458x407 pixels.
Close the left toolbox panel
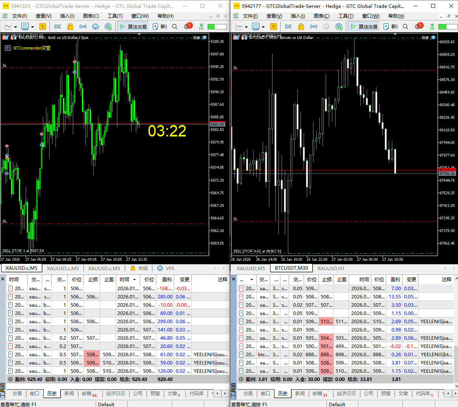[3, 279]
